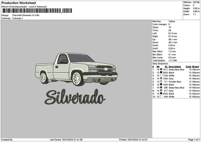Click the 'EndX:' label
The image size is (201, 142).
(x=155, y=46)
